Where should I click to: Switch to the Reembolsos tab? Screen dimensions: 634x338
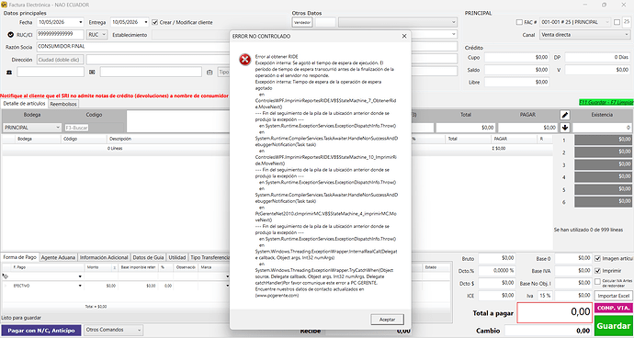click(63, 104)
